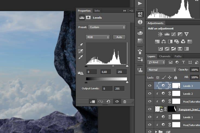The height and width of the screenshot is (133, 200).
Task: Click the midtone input slider handle
Action: [113, 66]
